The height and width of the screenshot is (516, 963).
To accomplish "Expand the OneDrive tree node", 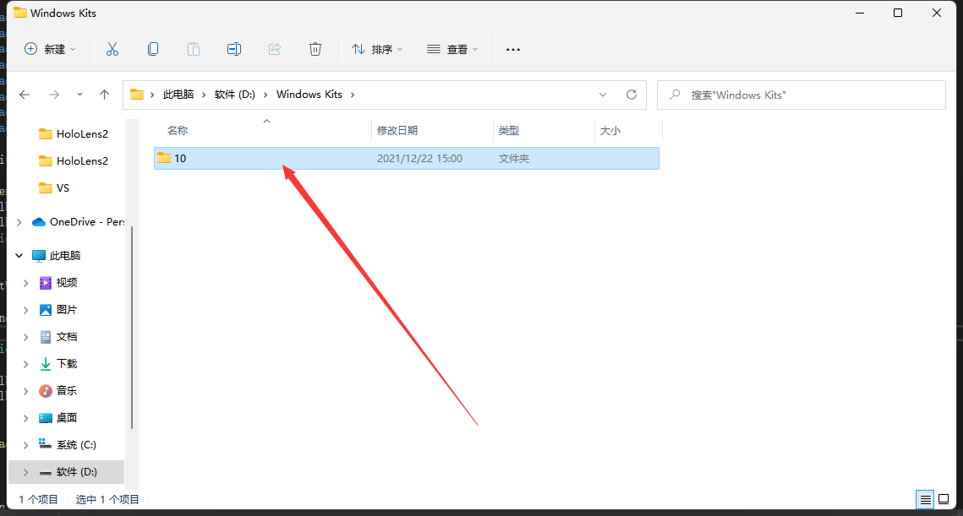I will point(19,222).
